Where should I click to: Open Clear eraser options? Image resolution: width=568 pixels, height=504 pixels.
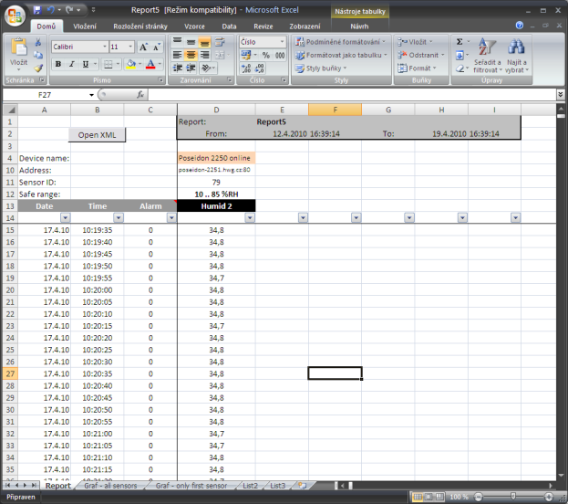[460, 68]
